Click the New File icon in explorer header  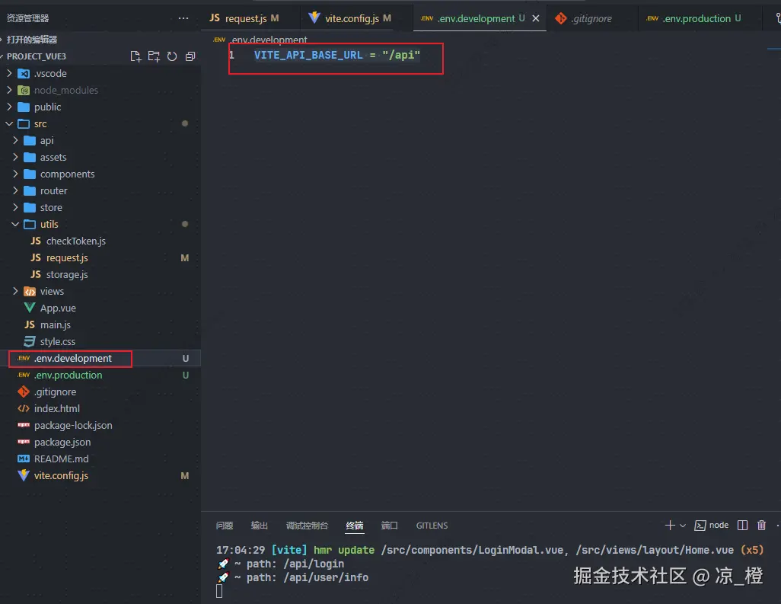point(135,56)
